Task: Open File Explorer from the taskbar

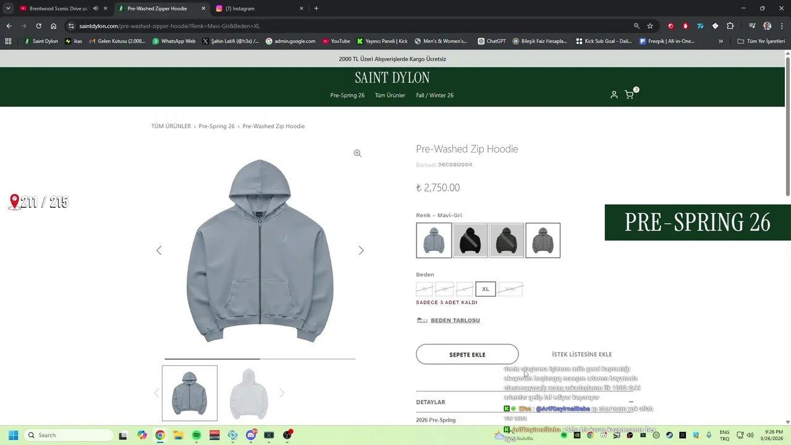Action: point(178,435)
